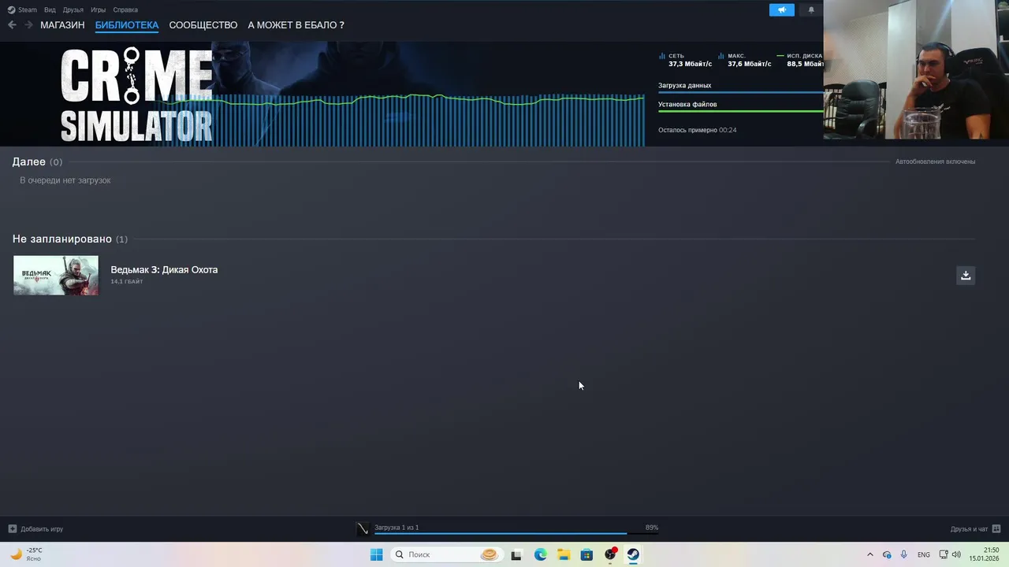Click the МАКС. 37,6 Мбайт/с stat
The height and width of the screenshot is (567, 1009).
pyautogui.click(x=744, y=60)
